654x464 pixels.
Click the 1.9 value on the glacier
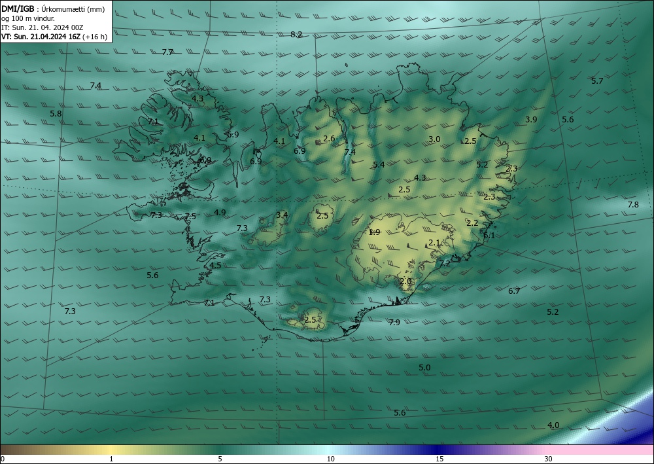[x=375, y=232]
